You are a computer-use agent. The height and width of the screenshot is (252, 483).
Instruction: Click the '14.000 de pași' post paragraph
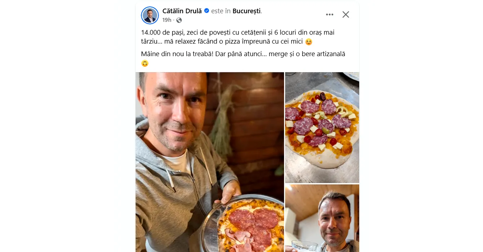238,37
